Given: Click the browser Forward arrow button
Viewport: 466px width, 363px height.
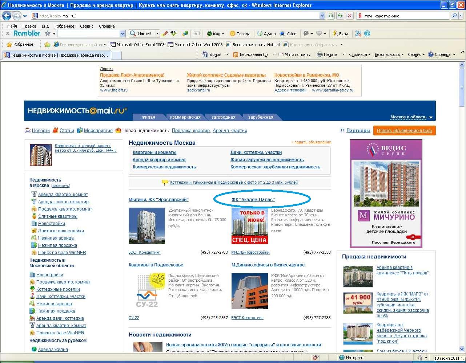Looking at the screenshot, I should [x=17, y=16].
